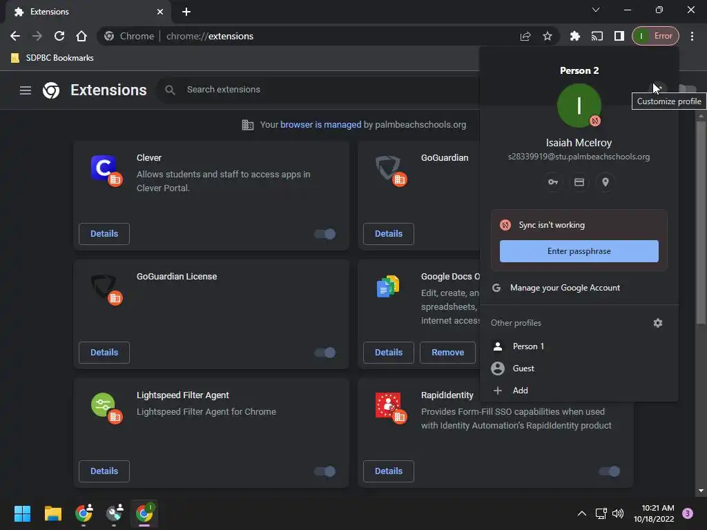Click the Isaiah Mcelroy name text
Screen dimensions: 707x530
click(579, 143)
